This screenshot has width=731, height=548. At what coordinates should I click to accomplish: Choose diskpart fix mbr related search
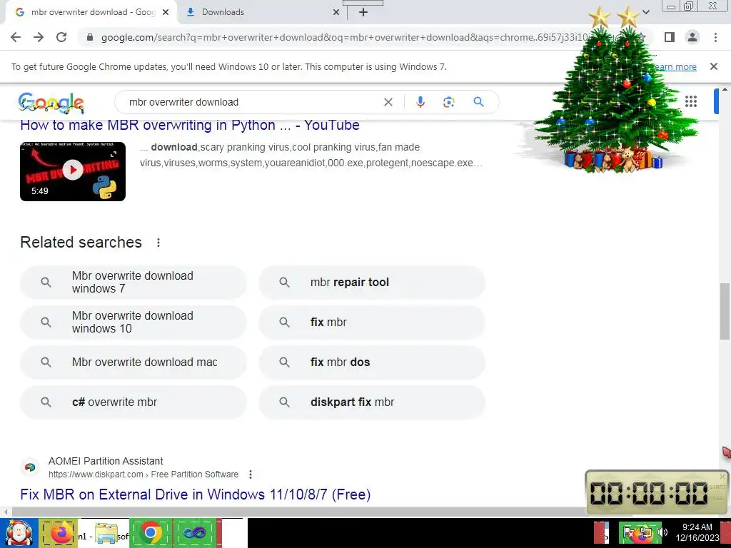tap(372, 402)
